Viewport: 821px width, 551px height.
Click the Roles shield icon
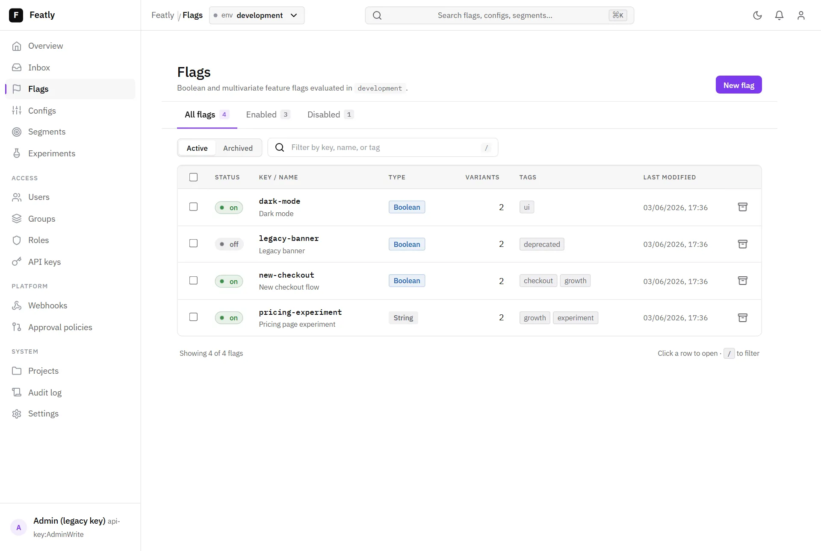(x=17, y=240)
